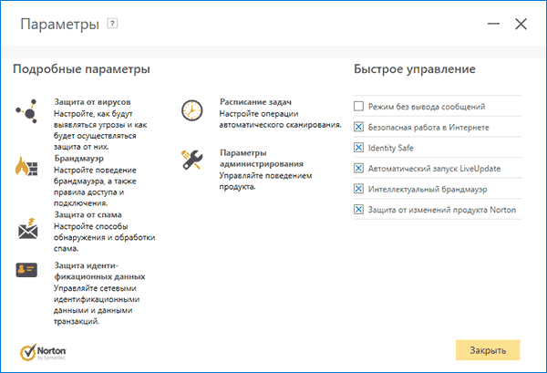Uncheck Безопасная работа в Интернете
547x373 pixels.
[x=358, y=127]
